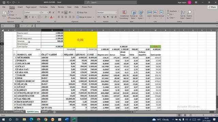Open Conditional Formatting menu
Image resolution: width=218 pixels, height=122 pixels.
pyautogui.click(x=124, y=15)
